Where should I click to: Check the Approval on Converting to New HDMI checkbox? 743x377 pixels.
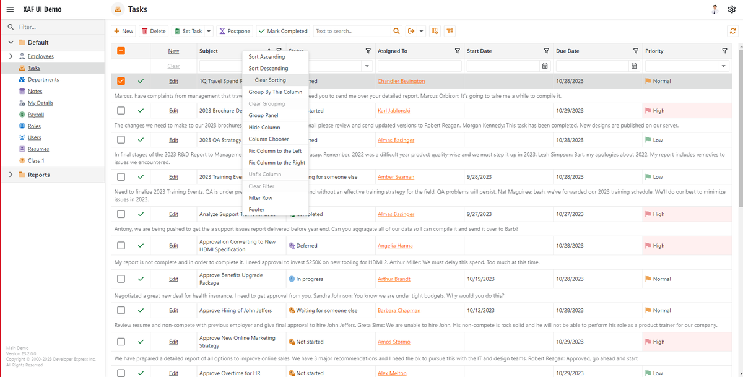pyautogui.click(x=121, y=245)
